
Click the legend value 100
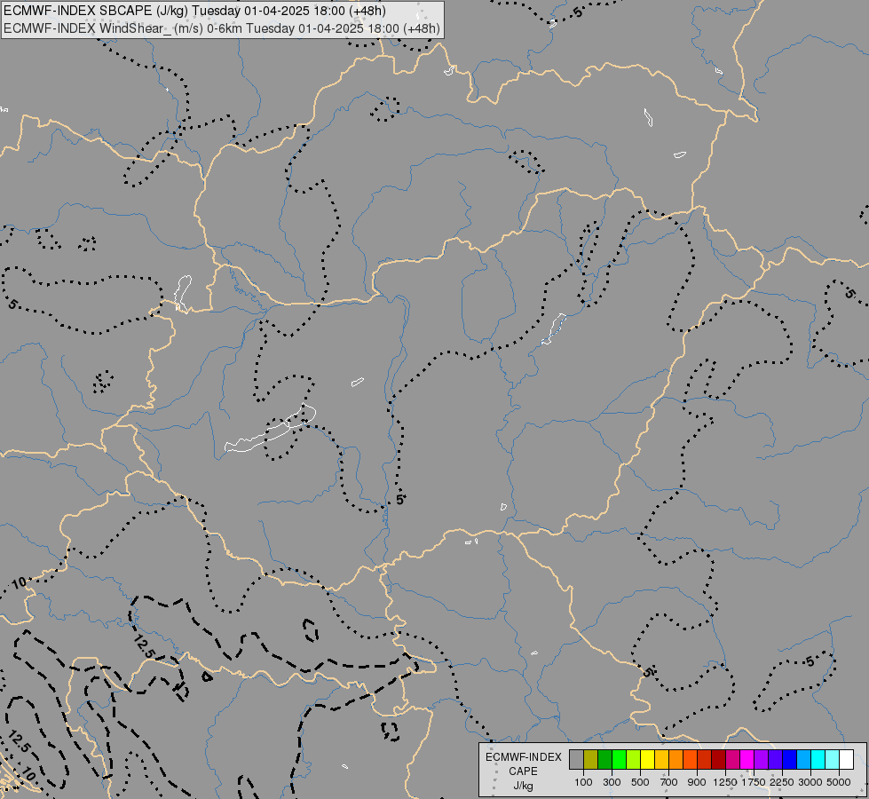pos(583,782)
